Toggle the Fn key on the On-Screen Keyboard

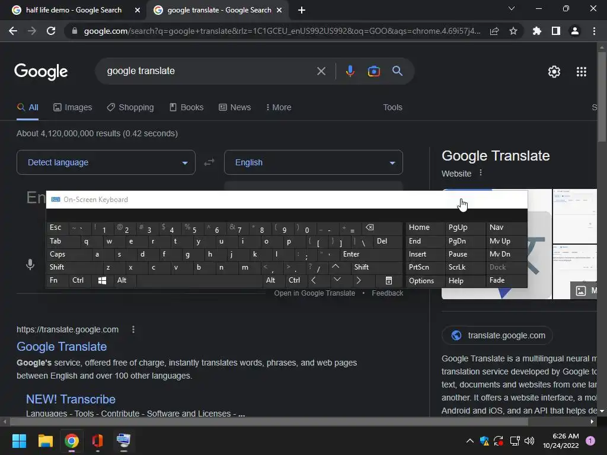57,280
